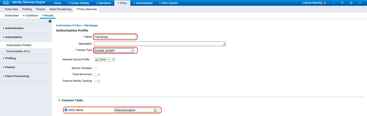This screenshot has width=367, height=116.
Task: Open the Network Device Profile Cisco dropdown
Action: 102,59
